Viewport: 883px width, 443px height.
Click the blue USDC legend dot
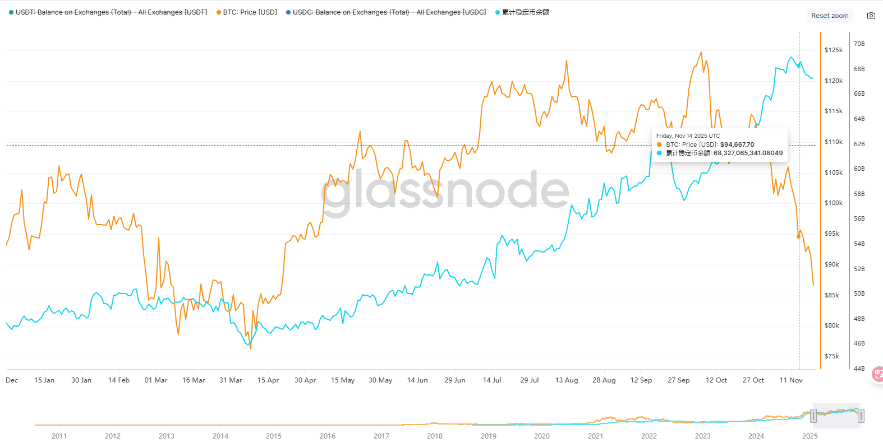pyautogui.click(x=288, y=12)
